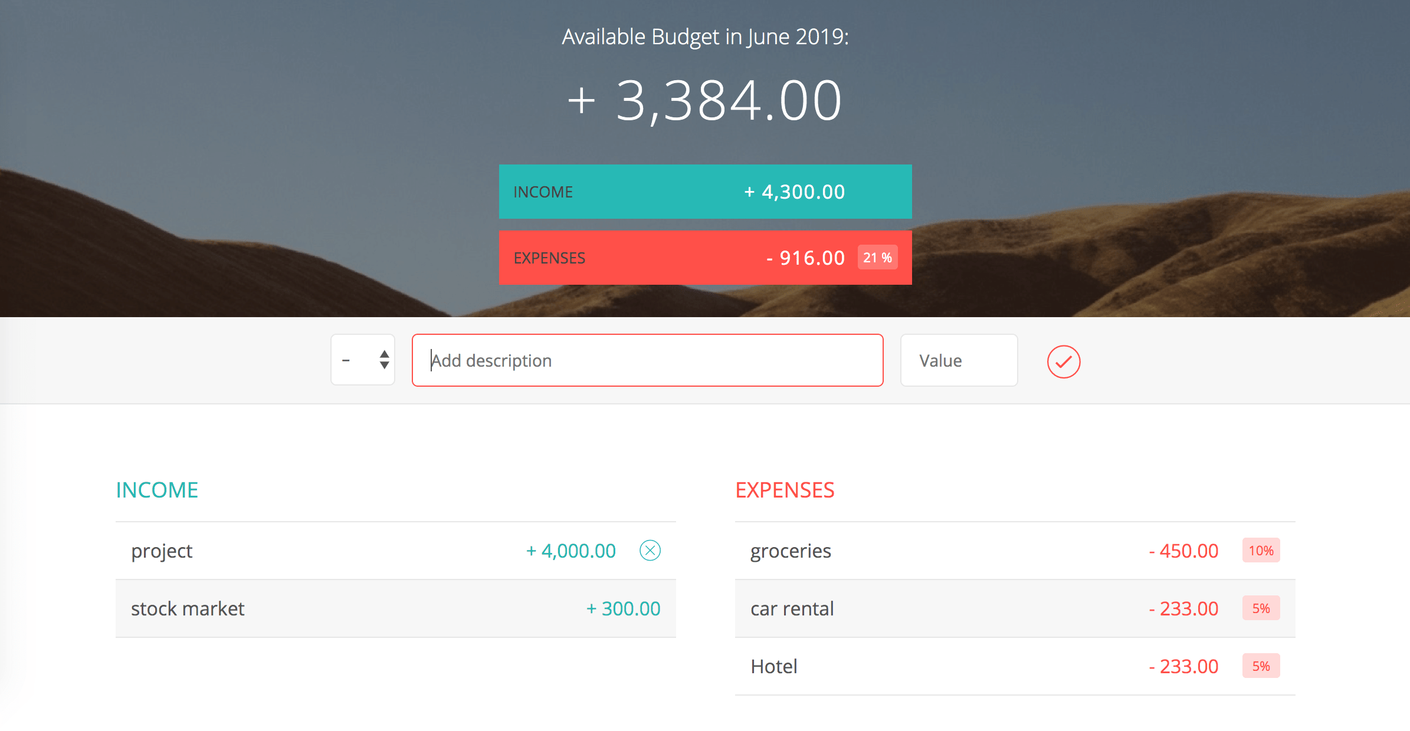Open the plus/minus type dropdown

(363, 360)
